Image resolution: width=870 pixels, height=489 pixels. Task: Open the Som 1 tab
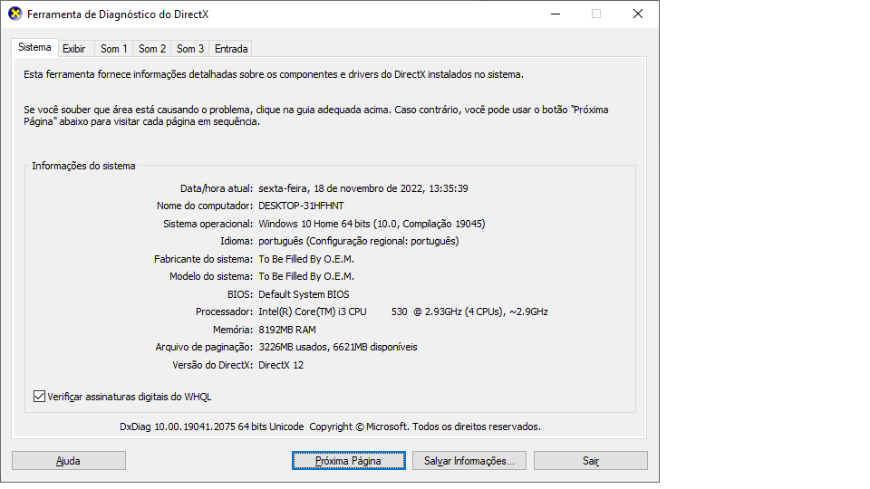(x=114, y=49)
